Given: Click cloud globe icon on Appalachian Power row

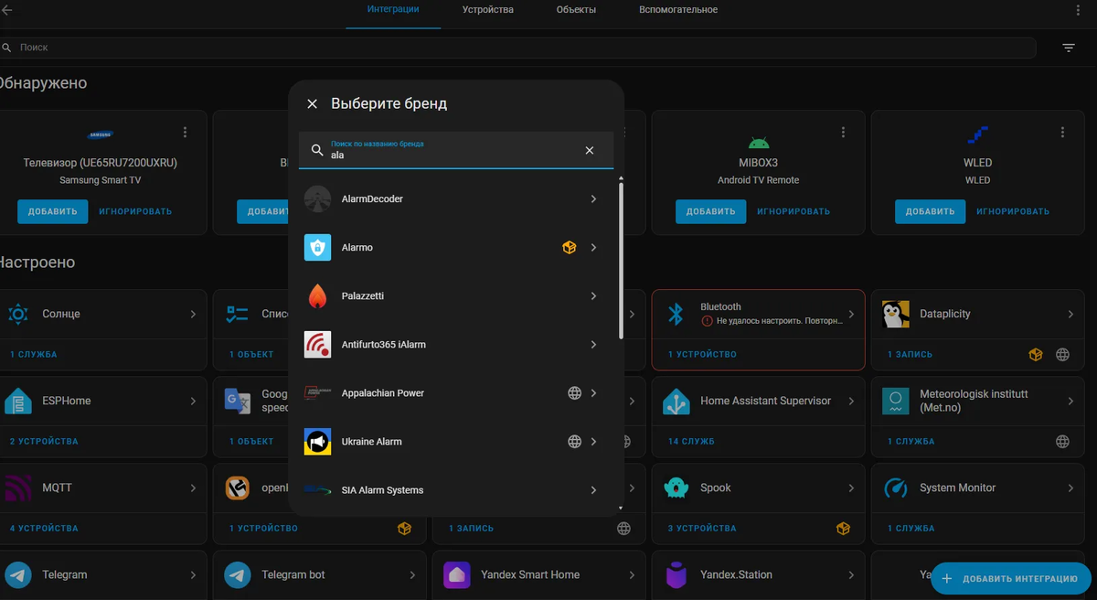Looking at the screenshot, I should pos(574,392).
